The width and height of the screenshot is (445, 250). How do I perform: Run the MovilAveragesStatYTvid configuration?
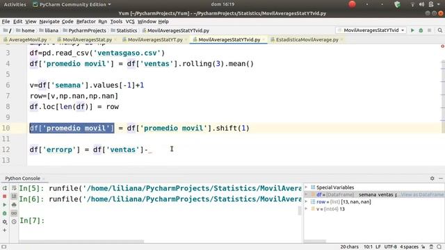click(x=412, y=31)
